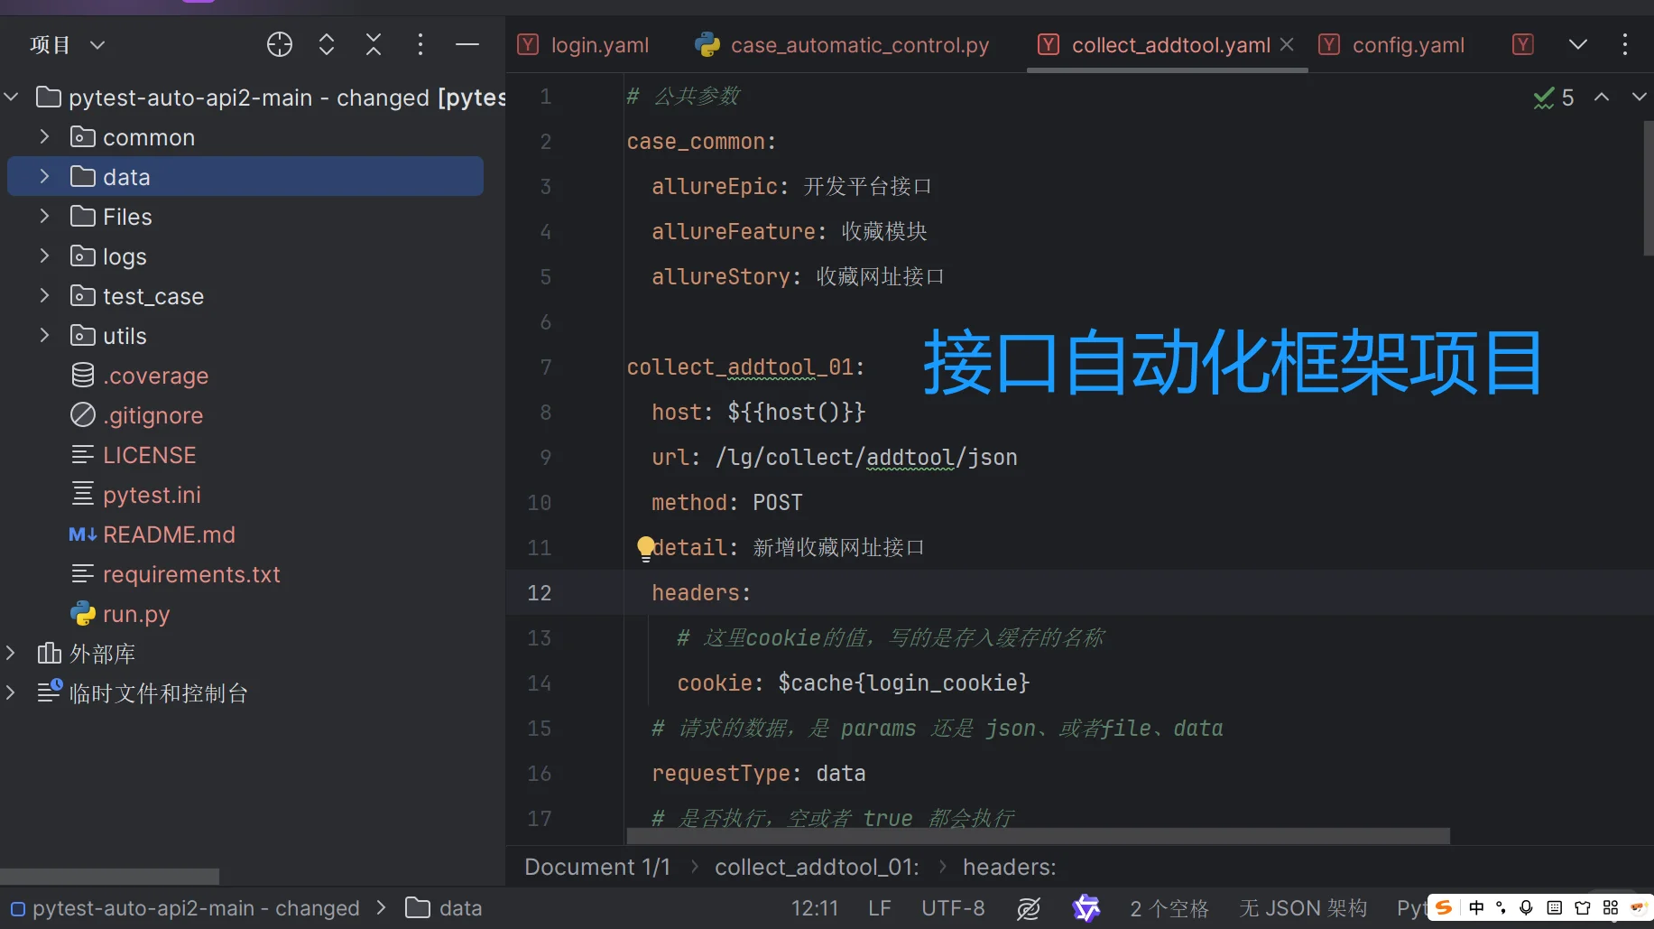Toggle the 中 input method icon in menu bar

tap(1476, 907)
